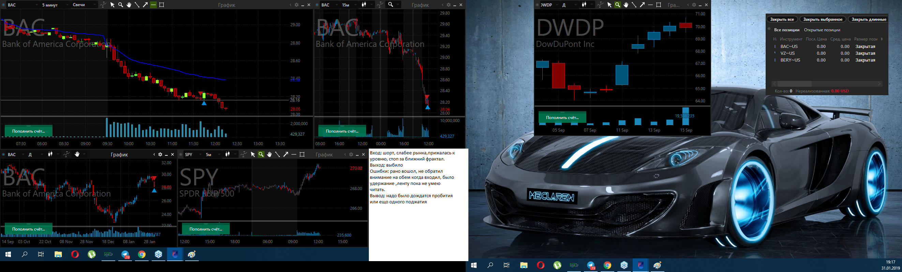The image size is (902, 272).
Task: Open indicators in the BAC daily chart toolbar
Action: point(66,154)
